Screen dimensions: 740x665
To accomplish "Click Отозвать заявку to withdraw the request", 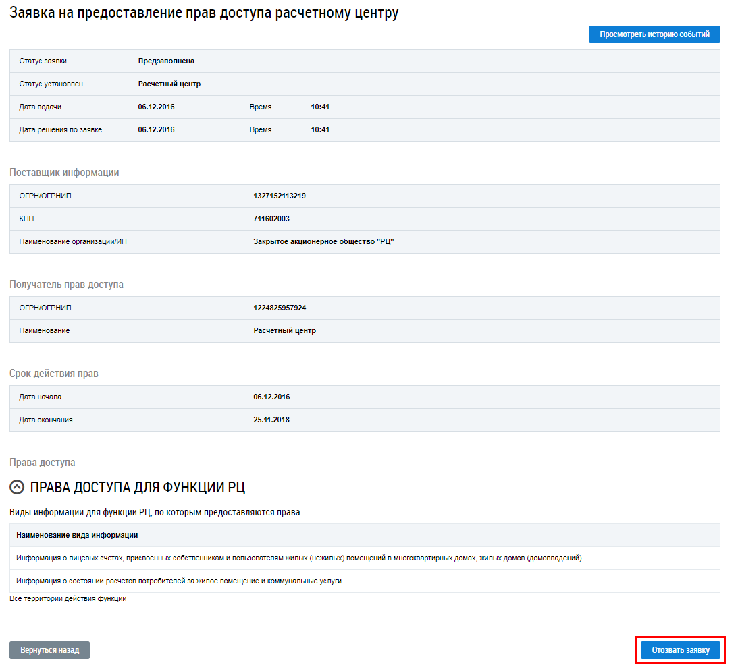I will tap(680, 650).
